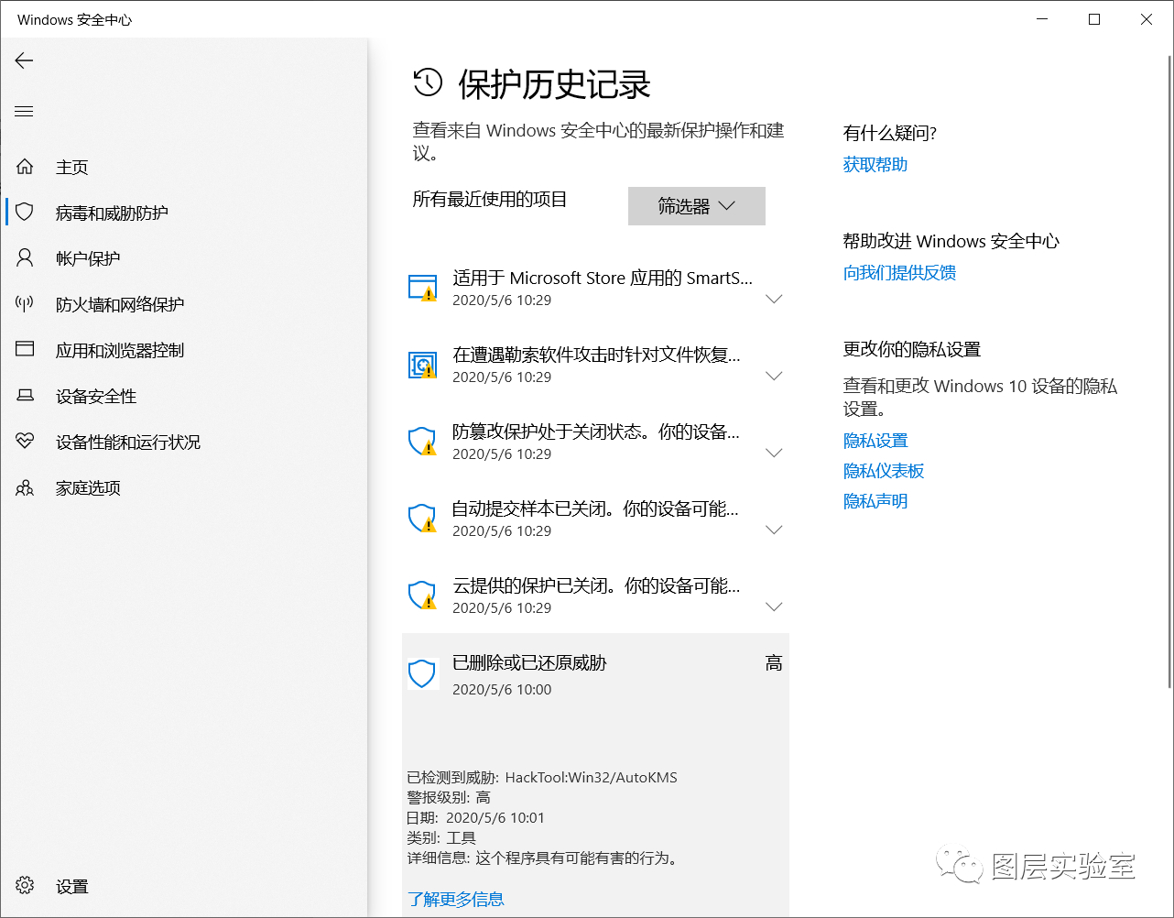Image resolution: width=1174 pixels, height=918 pixels.
Task: Click the Home (主页) house icon
Action: [x=25, y=167]
